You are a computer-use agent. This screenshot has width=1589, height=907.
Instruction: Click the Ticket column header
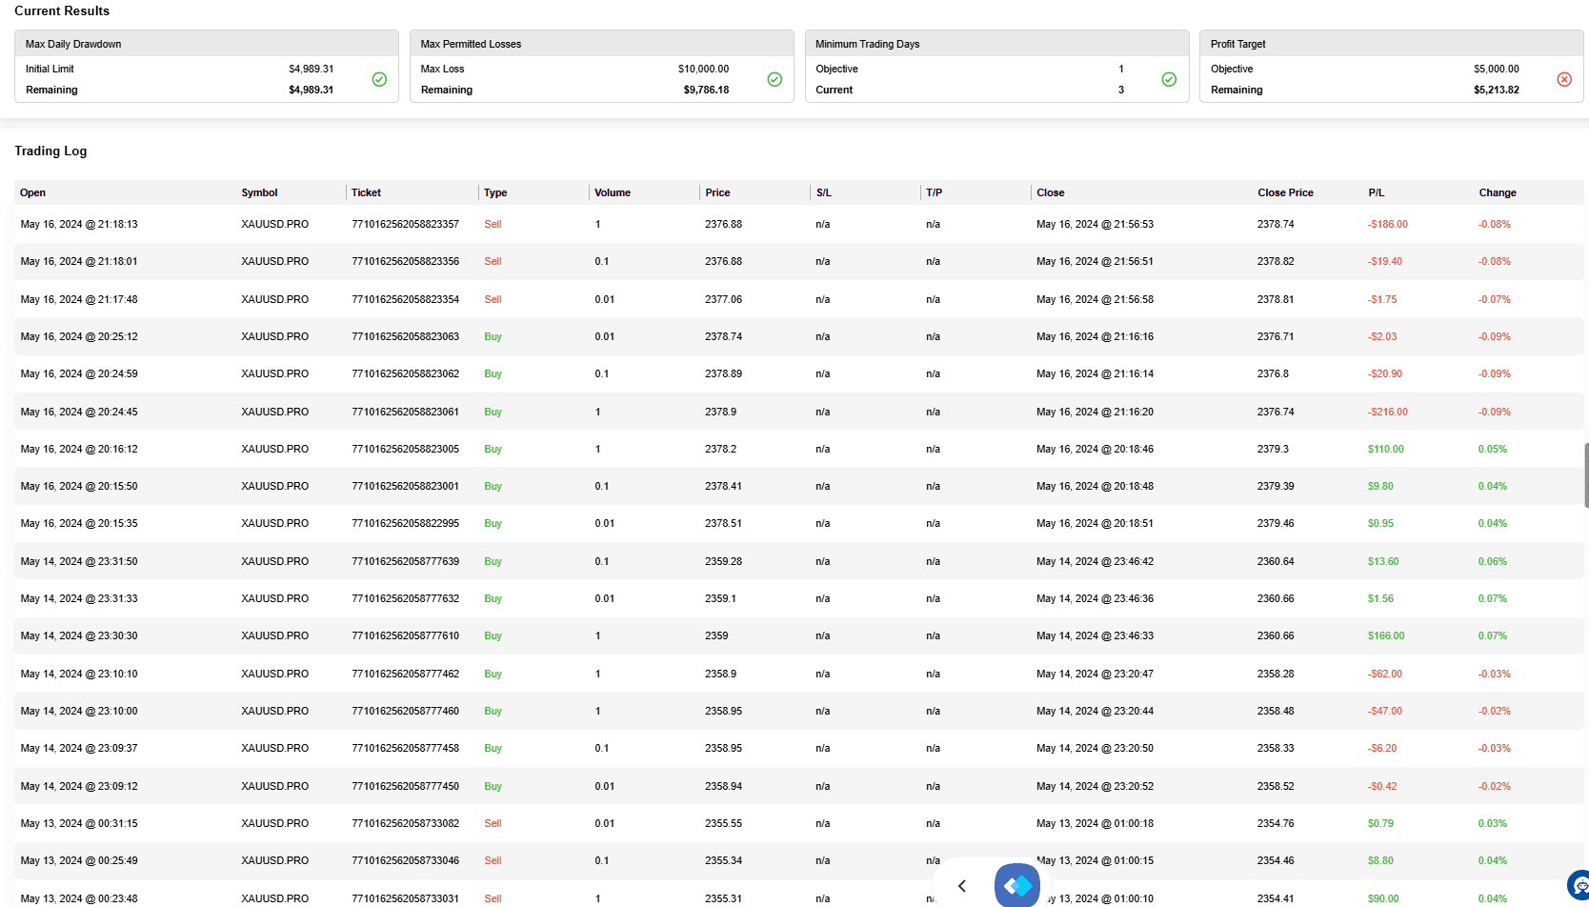tap(366, 192)
